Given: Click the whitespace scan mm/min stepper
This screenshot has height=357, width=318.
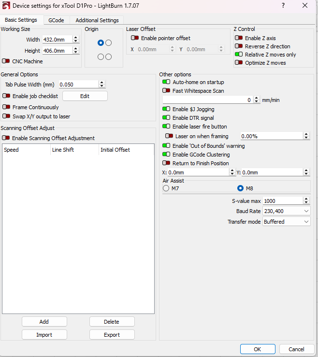Looking at the screenshot, I should (257, 100).
